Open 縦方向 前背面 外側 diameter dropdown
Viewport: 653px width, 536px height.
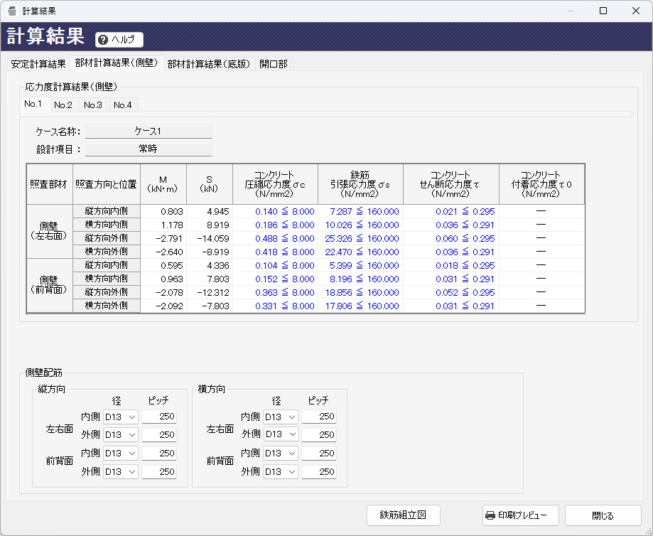point(120,471)
